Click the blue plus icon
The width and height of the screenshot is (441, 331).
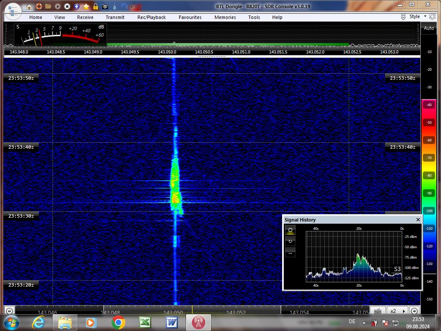pyautogui.click(x=77, y=6)
